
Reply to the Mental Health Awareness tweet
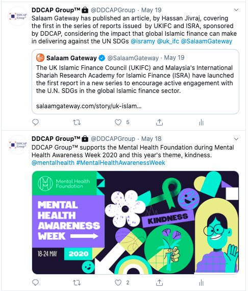click(x=35, y=282)
